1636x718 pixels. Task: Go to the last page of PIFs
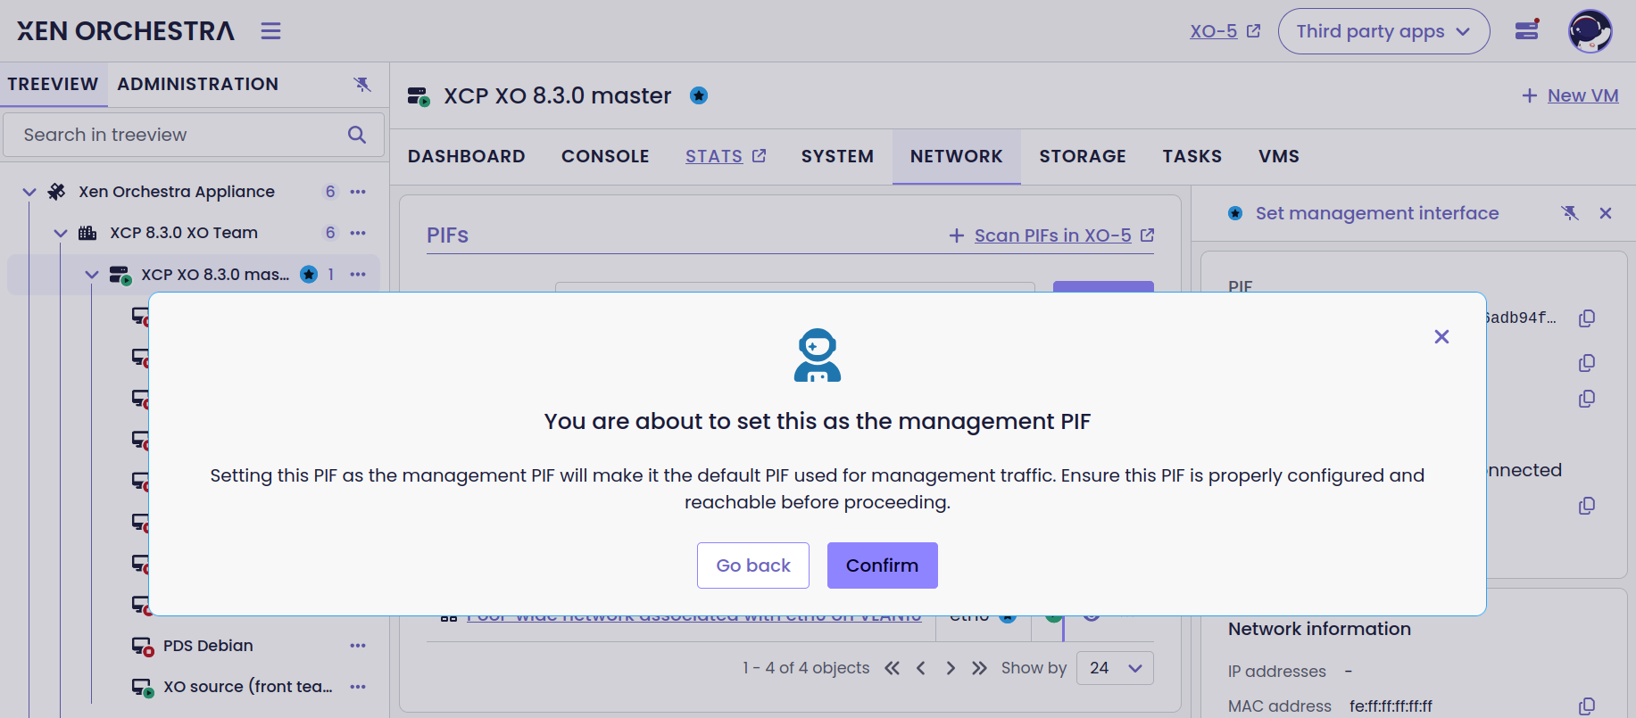[979, 668]
